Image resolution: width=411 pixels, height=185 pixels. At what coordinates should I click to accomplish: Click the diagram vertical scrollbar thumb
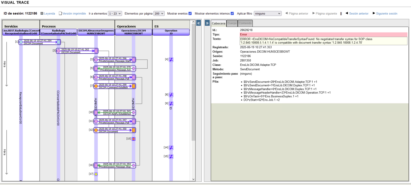(x=193, y=83)
